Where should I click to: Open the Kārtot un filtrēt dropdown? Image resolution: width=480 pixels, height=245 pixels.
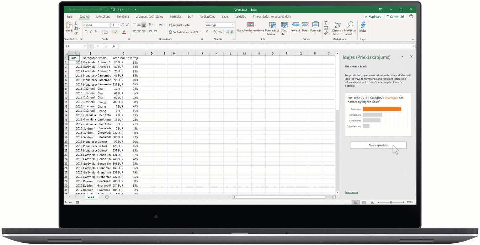tap(338, 29)
